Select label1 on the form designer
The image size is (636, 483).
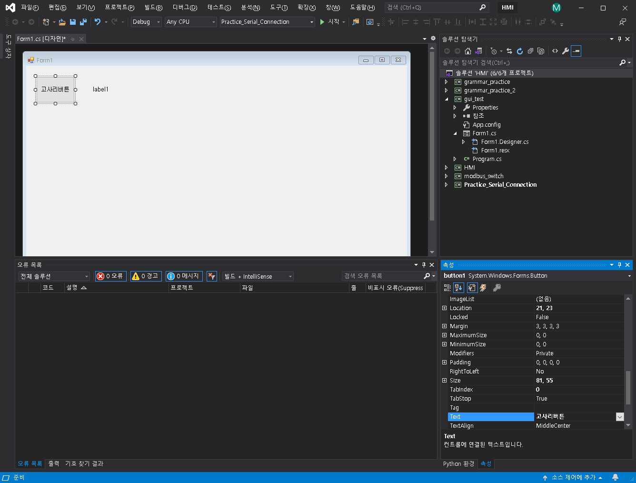tap(100, 90)
